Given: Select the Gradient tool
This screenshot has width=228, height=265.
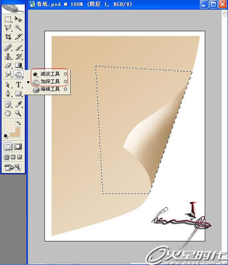Looking at the screenshot, I should pyautogui.click(x=18, y=65).
